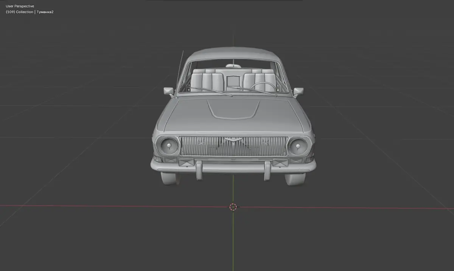Select the front bumper bar of the car

(233, 167)
